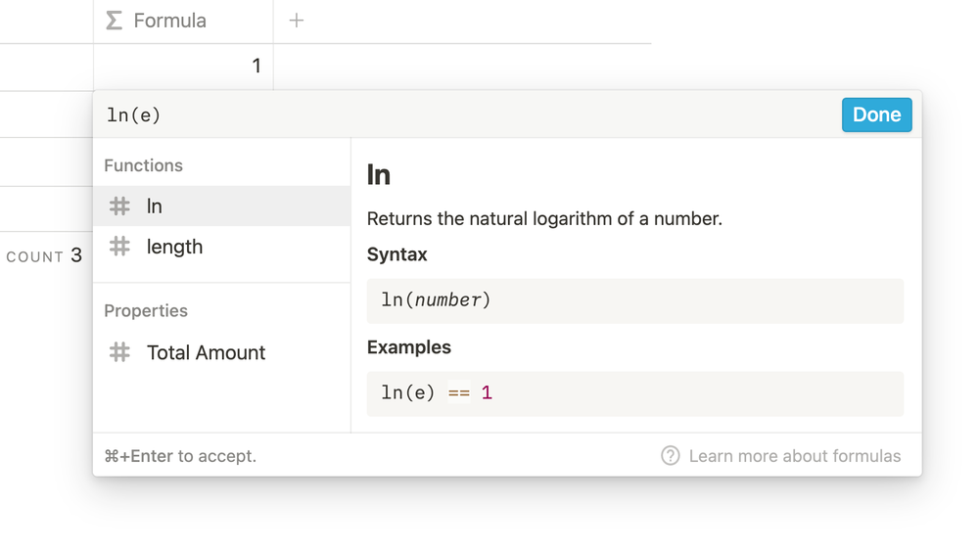Open the Formula column header menu
Screen dimensions: 979x550
click(x=170, y=21)
